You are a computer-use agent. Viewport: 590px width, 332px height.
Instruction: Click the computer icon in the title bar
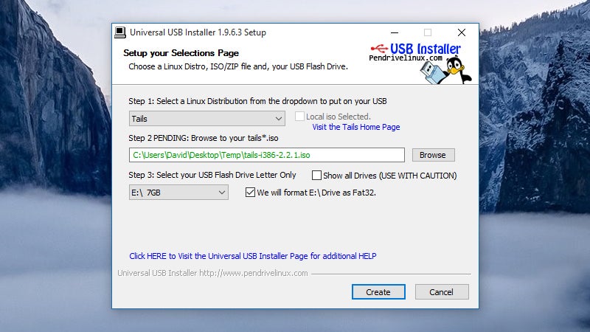[x=120, y=32]
